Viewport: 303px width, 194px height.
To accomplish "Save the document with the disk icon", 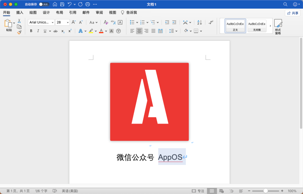I will tap(62, 4).
